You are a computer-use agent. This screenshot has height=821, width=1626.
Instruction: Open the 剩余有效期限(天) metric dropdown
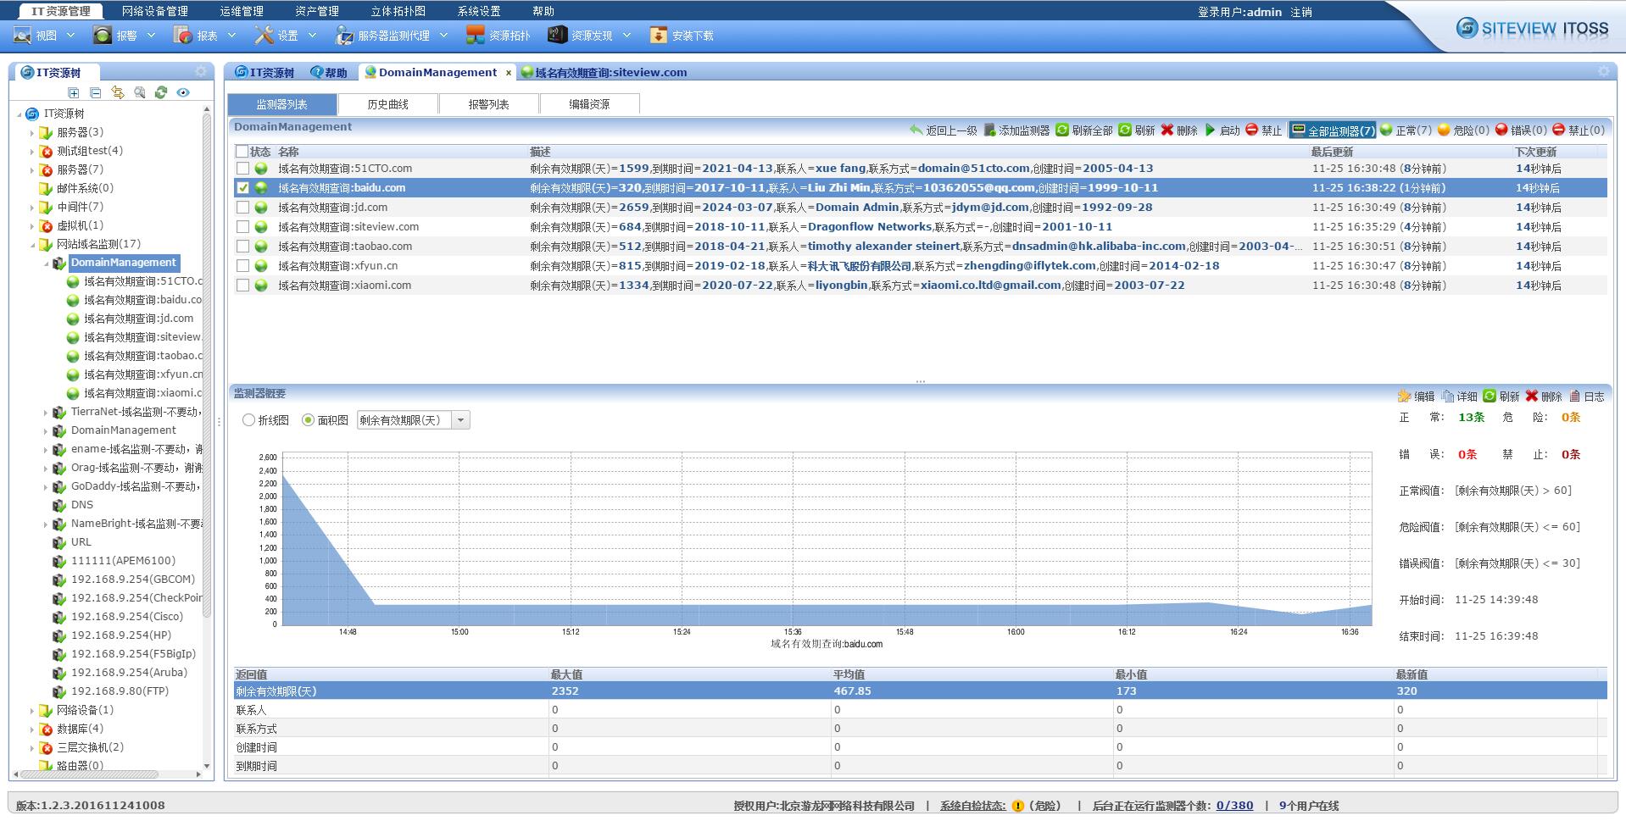(460, 420)
